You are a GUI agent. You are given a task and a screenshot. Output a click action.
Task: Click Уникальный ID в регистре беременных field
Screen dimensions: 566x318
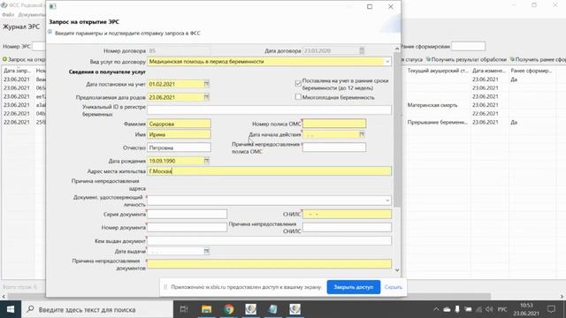[x=269, y=110]
